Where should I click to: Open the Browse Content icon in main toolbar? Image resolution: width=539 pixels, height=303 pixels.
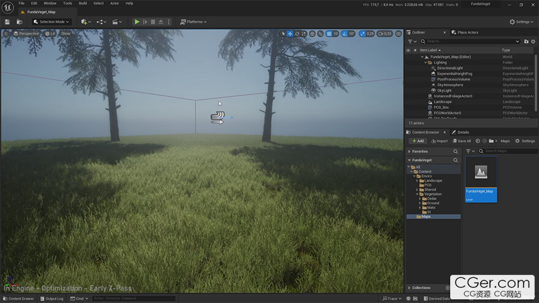[x=20, y=21]
